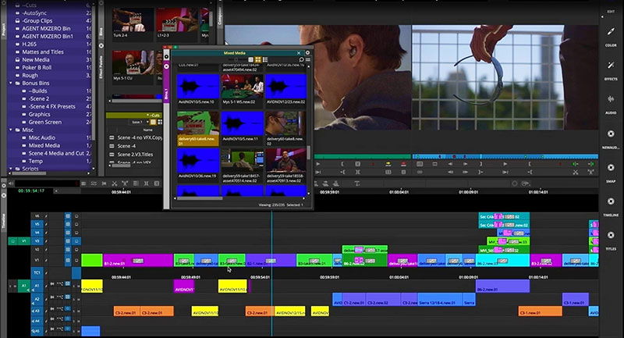Select the Effect Palette vertical tab
This screenshot has height=338, width=624.
tap(101, 67)
